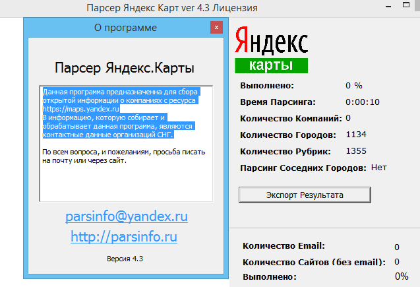Click "Нет" next to "Парсинг Соседних Городов"
The image size is (420, 287).
click(x=378, y=168)
